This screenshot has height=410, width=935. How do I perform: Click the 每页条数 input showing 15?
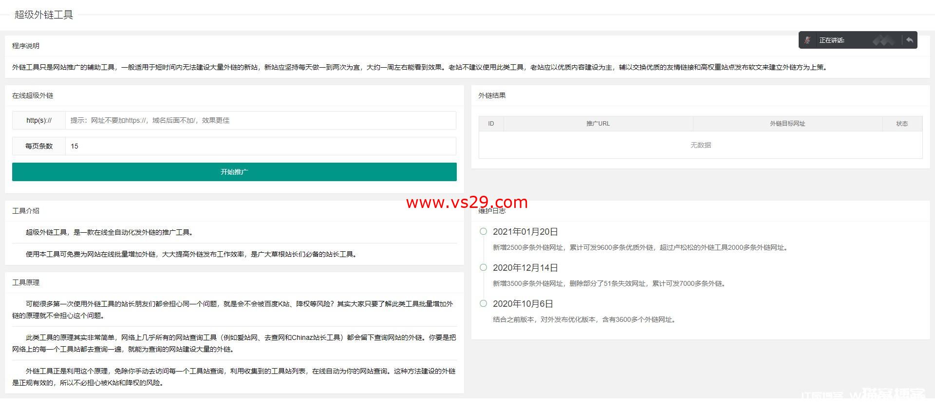point(261,146)
